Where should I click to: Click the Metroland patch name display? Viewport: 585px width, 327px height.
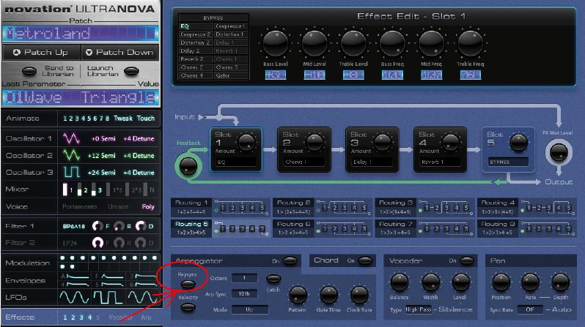pyautogui.click(x=80, y=34)
